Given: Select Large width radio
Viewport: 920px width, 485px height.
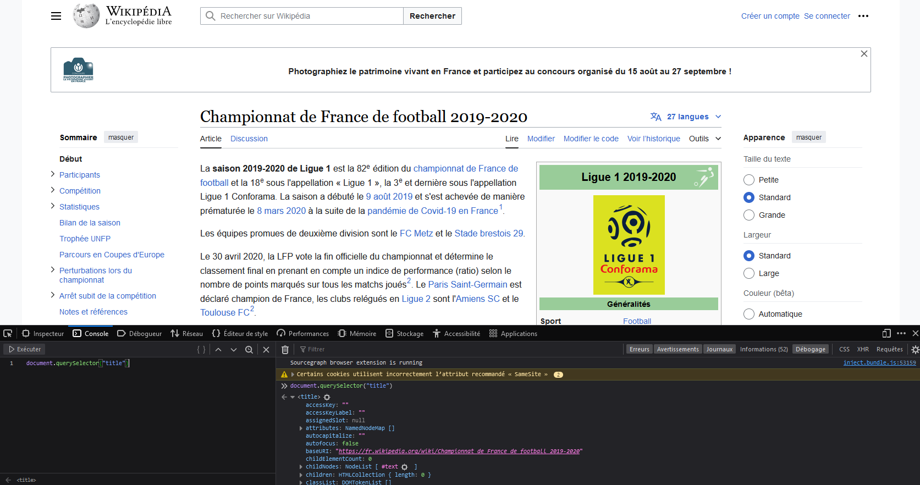Looking at the screenshot, I should [x=749, y=273].
